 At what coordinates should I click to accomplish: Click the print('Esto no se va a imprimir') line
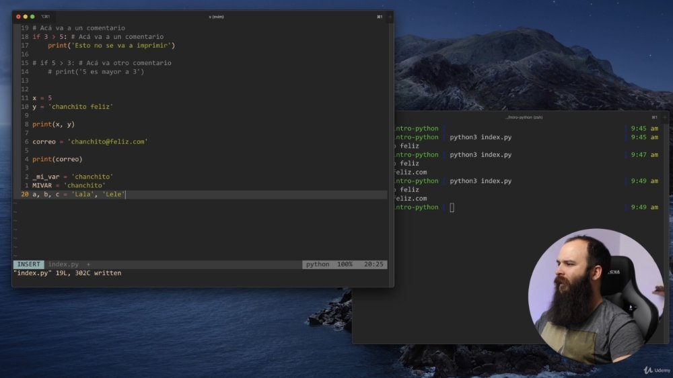point(111,46)
